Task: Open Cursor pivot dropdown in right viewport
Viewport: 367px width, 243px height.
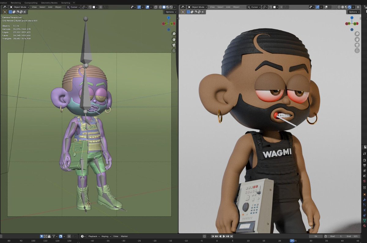Action: pos(254,7)
